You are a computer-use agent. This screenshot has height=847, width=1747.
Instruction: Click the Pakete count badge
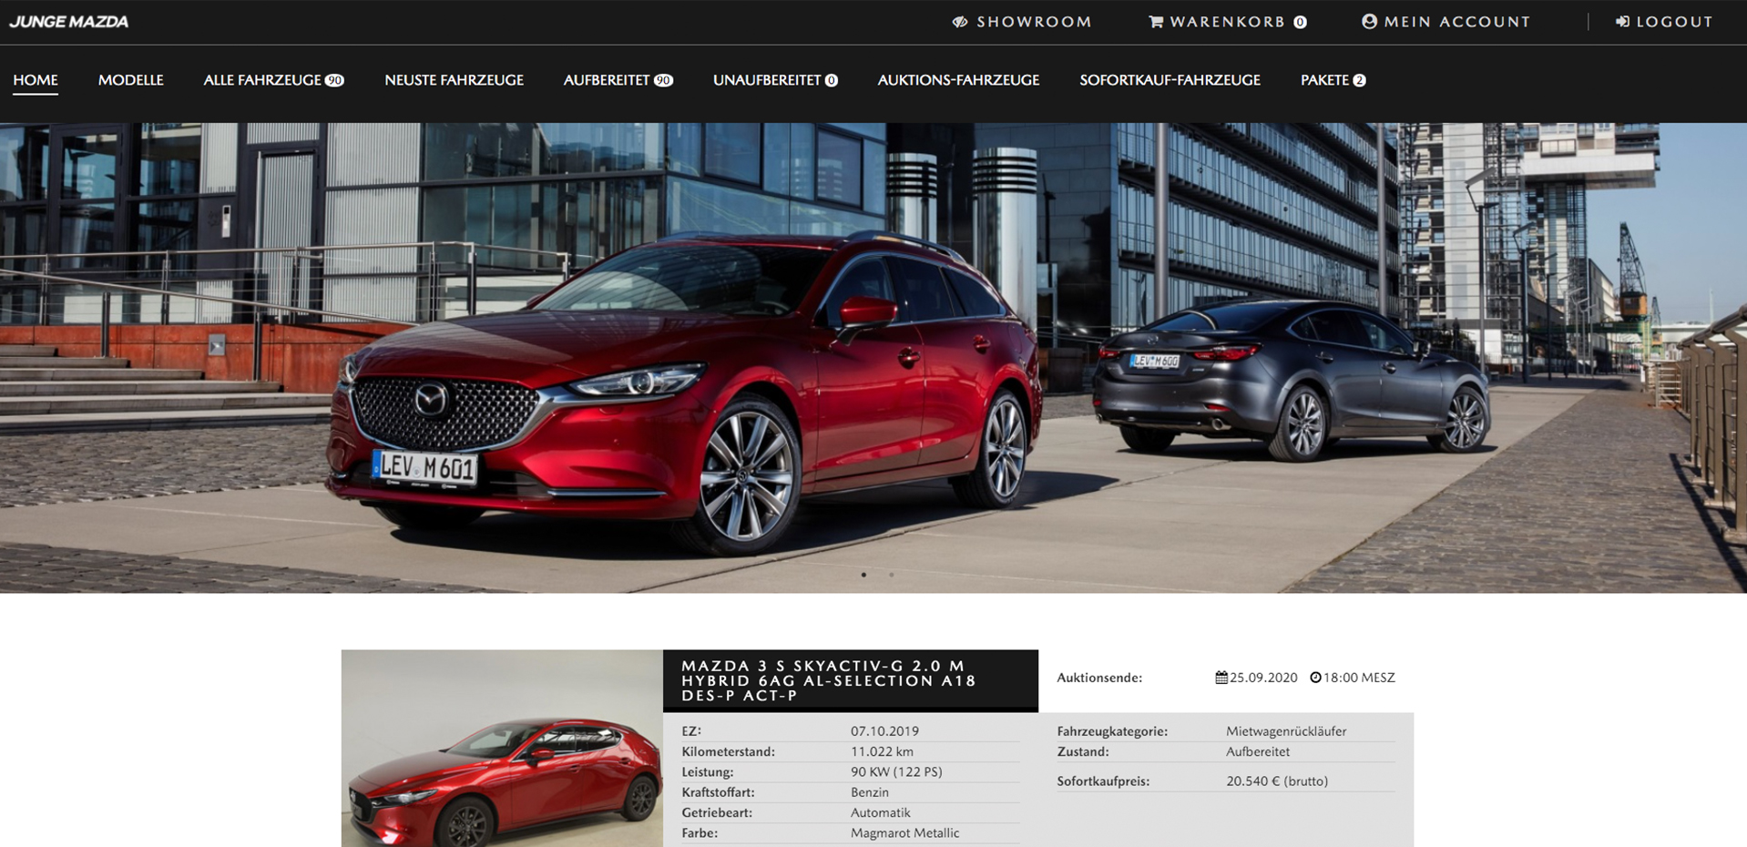pyautogui.click(x=1359, y=80)
